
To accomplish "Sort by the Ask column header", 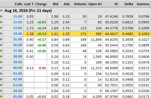I will pyautogui.click(x=65, y=4).
